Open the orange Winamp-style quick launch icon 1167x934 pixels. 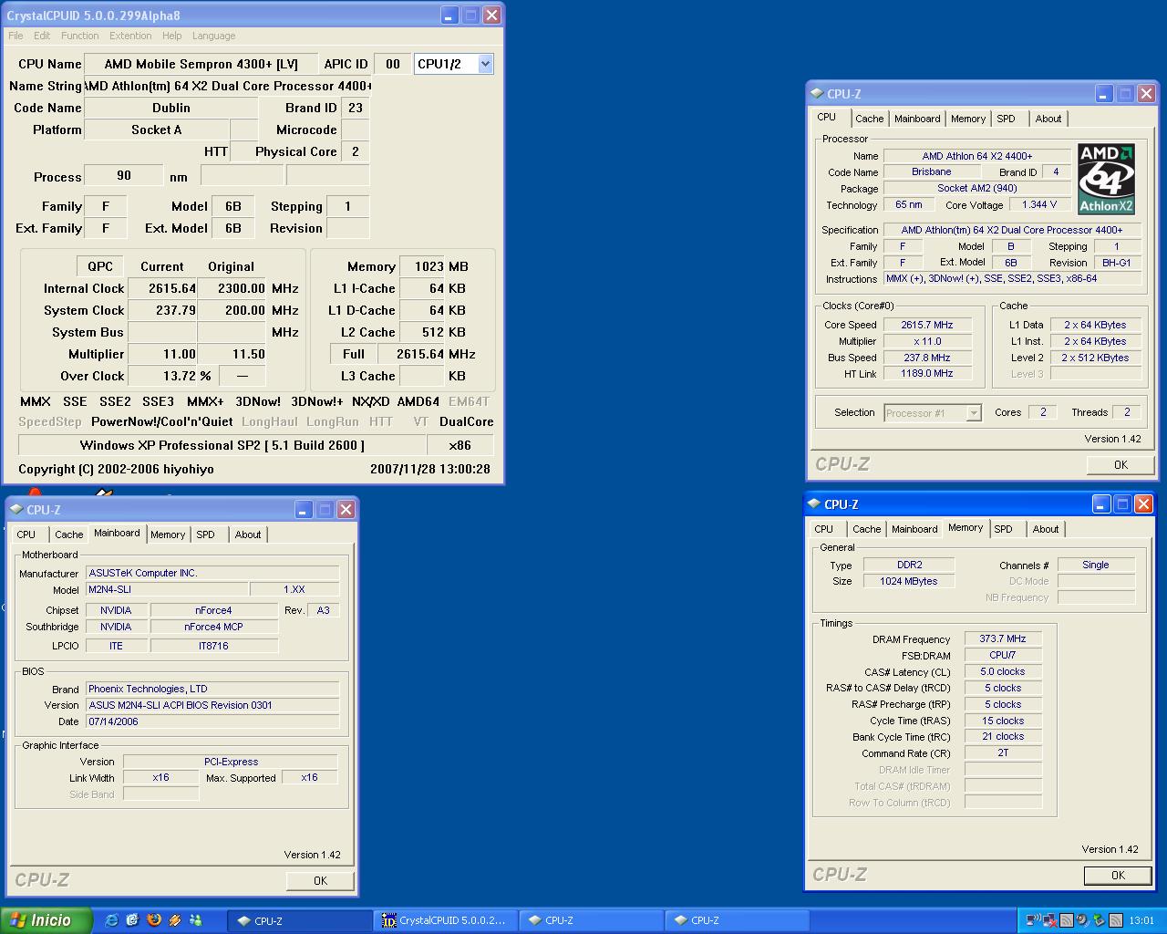tap(175, 920)
